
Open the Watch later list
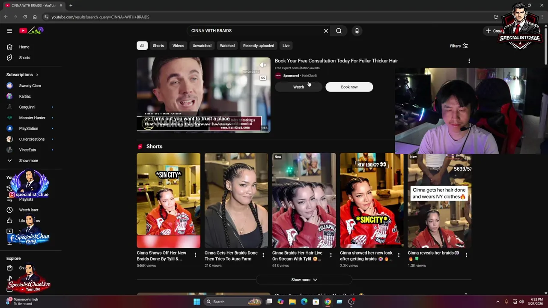coord(29,210)
